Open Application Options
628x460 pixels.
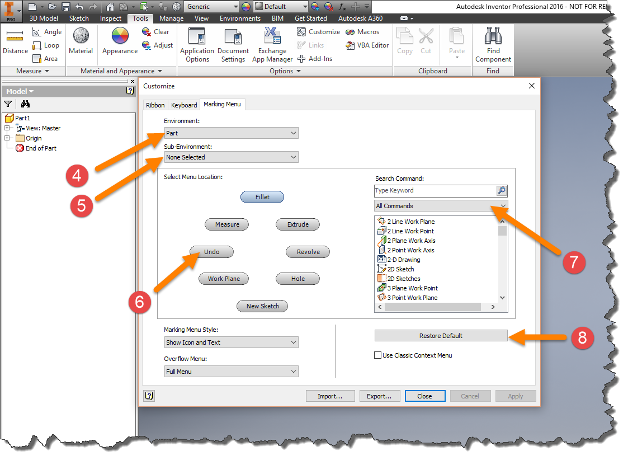[197, 45]
